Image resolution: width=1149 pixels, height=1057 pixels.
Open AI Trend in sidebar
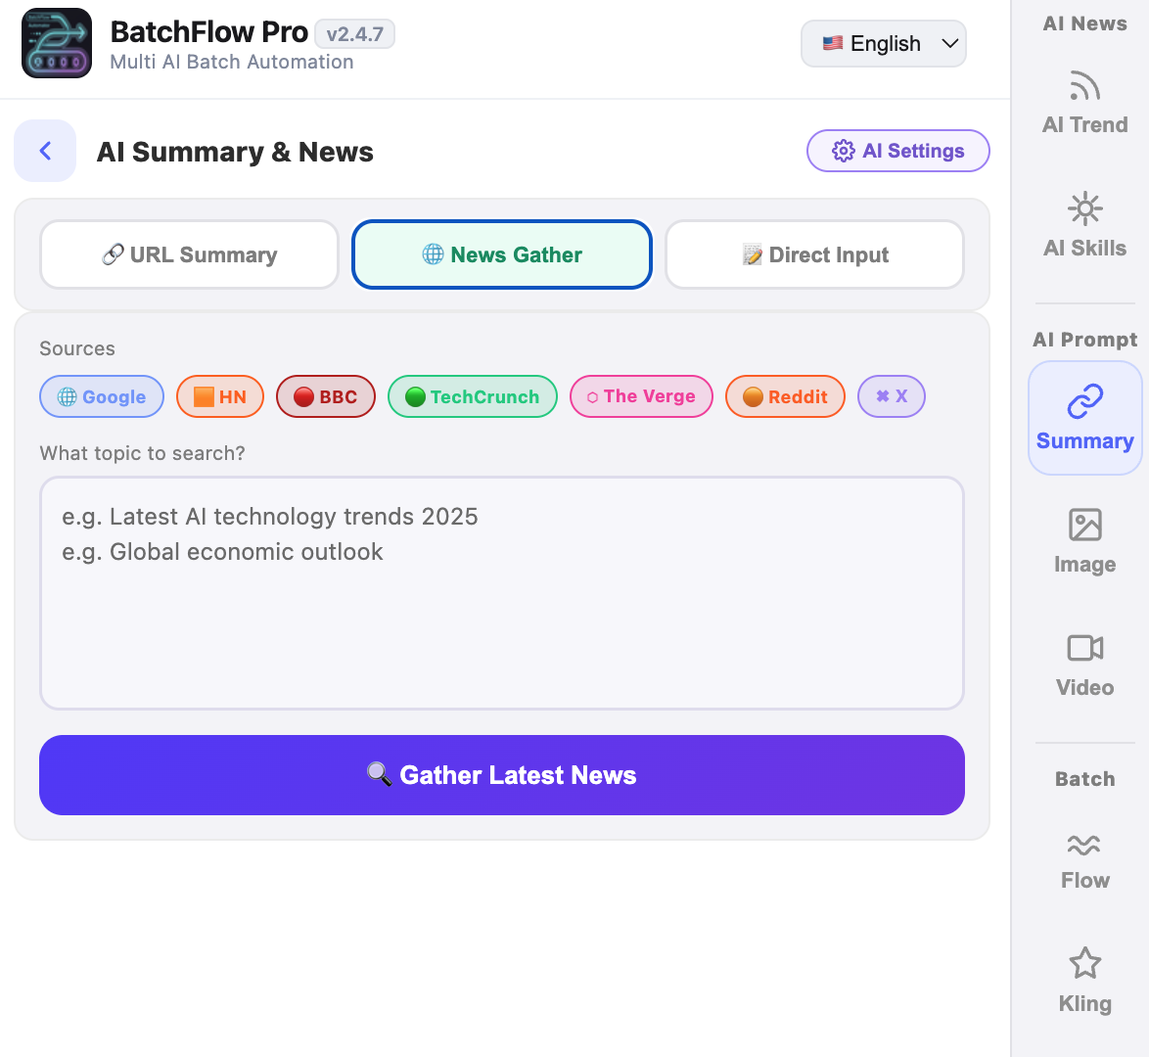1084,104
